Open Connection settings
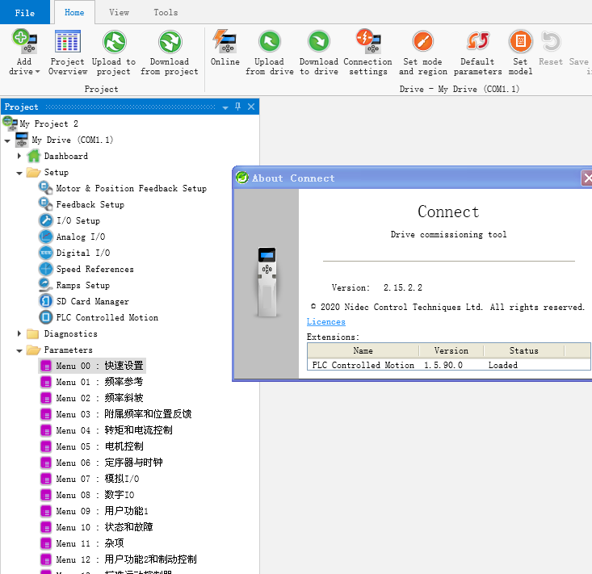Viewport: 592px width, 574px height. coord(367,42)
